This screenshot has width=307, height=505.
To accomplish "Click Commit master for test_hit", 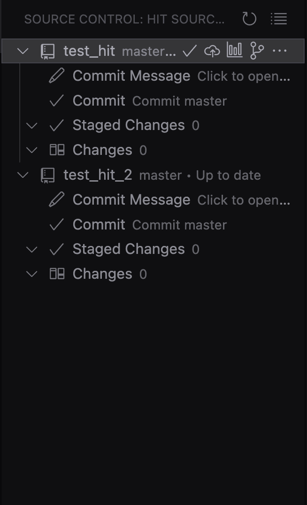I will pos(179,100).
